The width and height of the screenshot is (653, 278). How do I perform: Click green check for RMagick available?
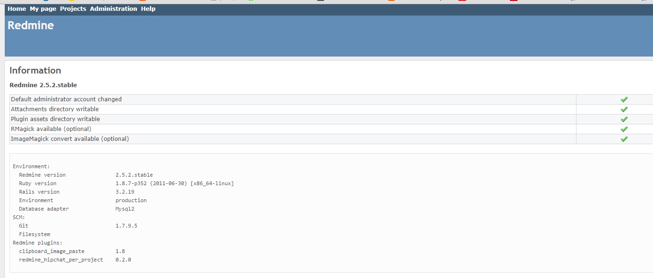(x=624, y=129)
